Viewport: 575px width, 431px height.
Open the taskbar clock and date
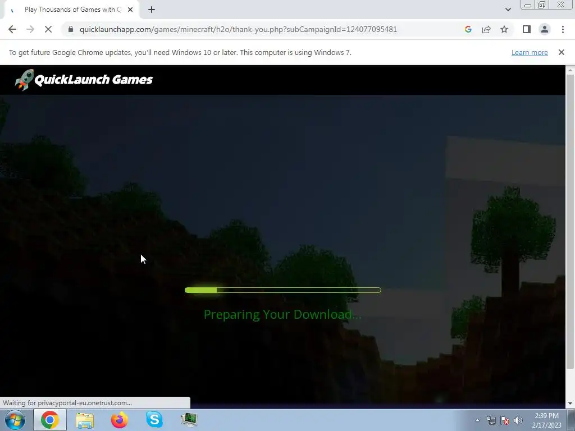546,420
